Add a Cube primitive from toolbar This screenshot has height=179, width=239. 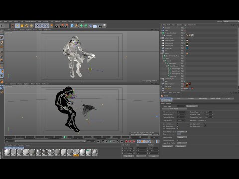pyautogui.click(x=72, y=26)
